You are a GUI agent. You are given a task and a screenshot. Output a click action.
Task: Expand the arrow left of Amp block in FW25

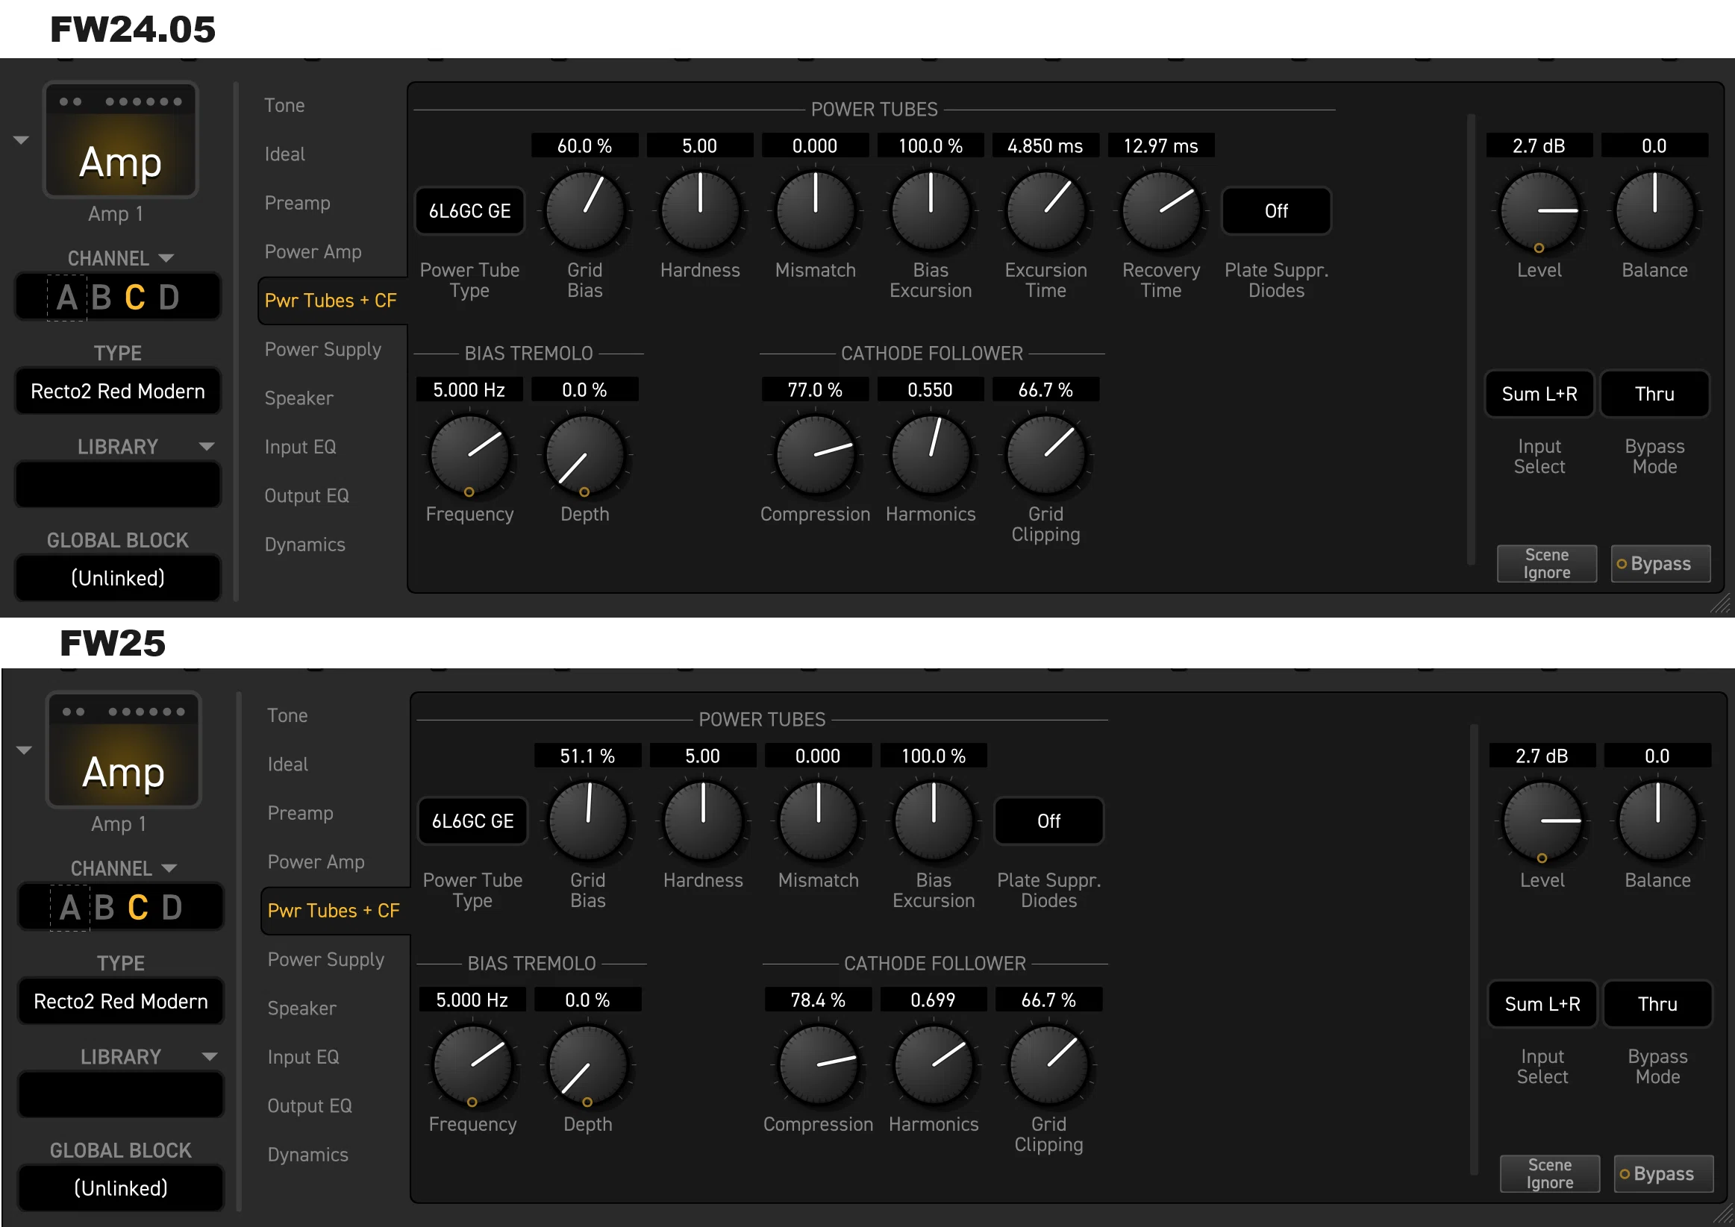pyautogui.click(x=24, y=750)
